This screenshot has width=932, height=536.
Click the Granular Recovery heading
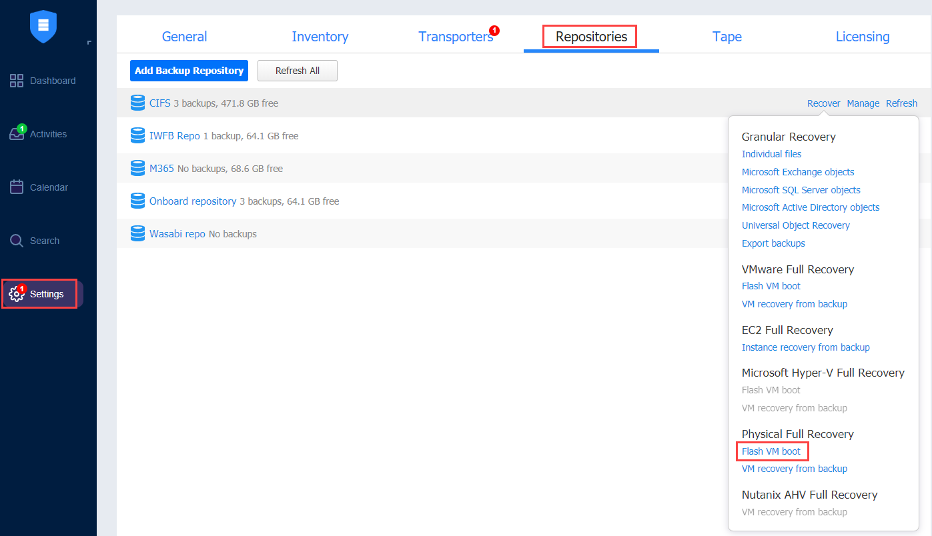[x=789, y=137]
